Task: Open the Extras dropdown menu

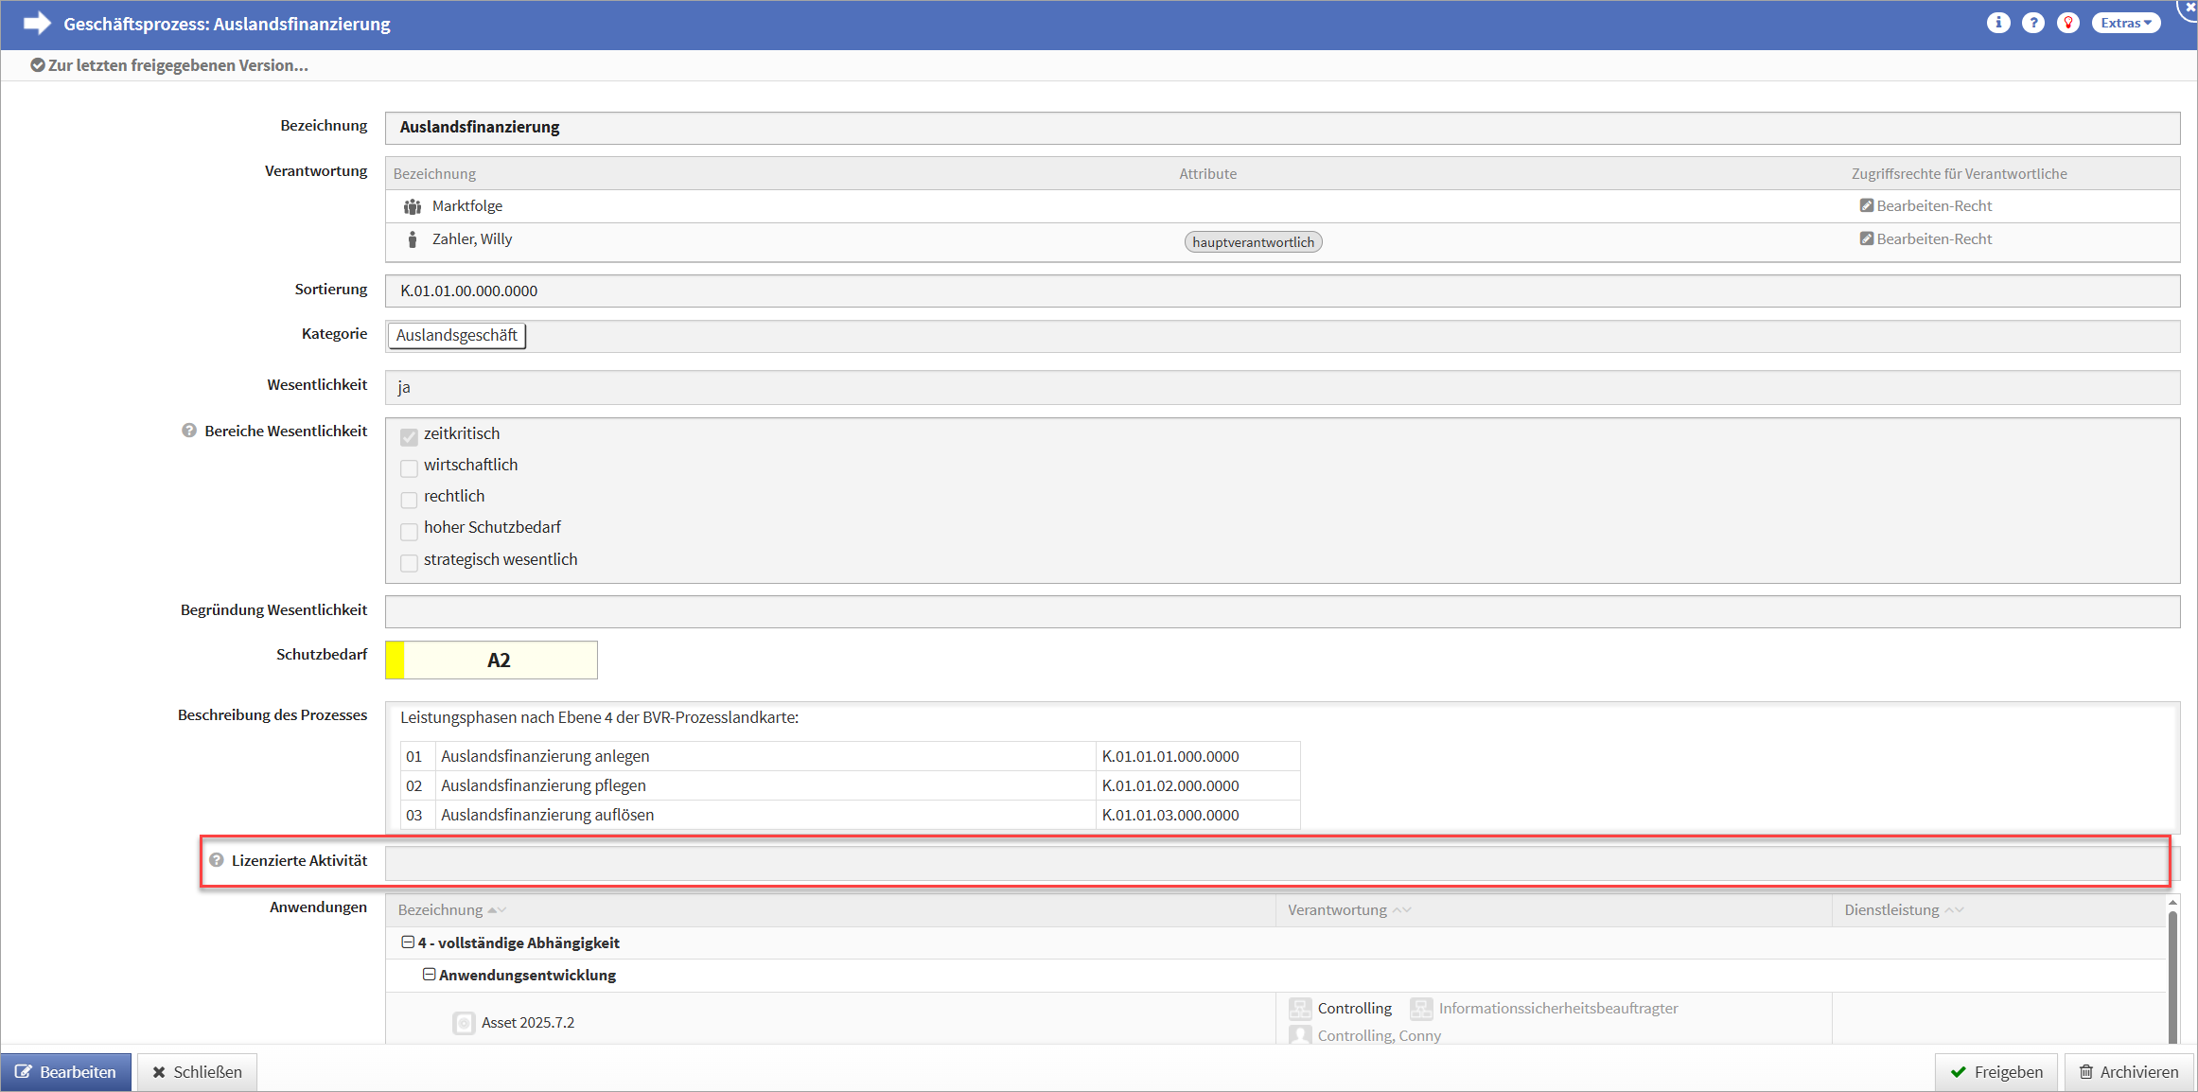Action: tap(2125, 23)
